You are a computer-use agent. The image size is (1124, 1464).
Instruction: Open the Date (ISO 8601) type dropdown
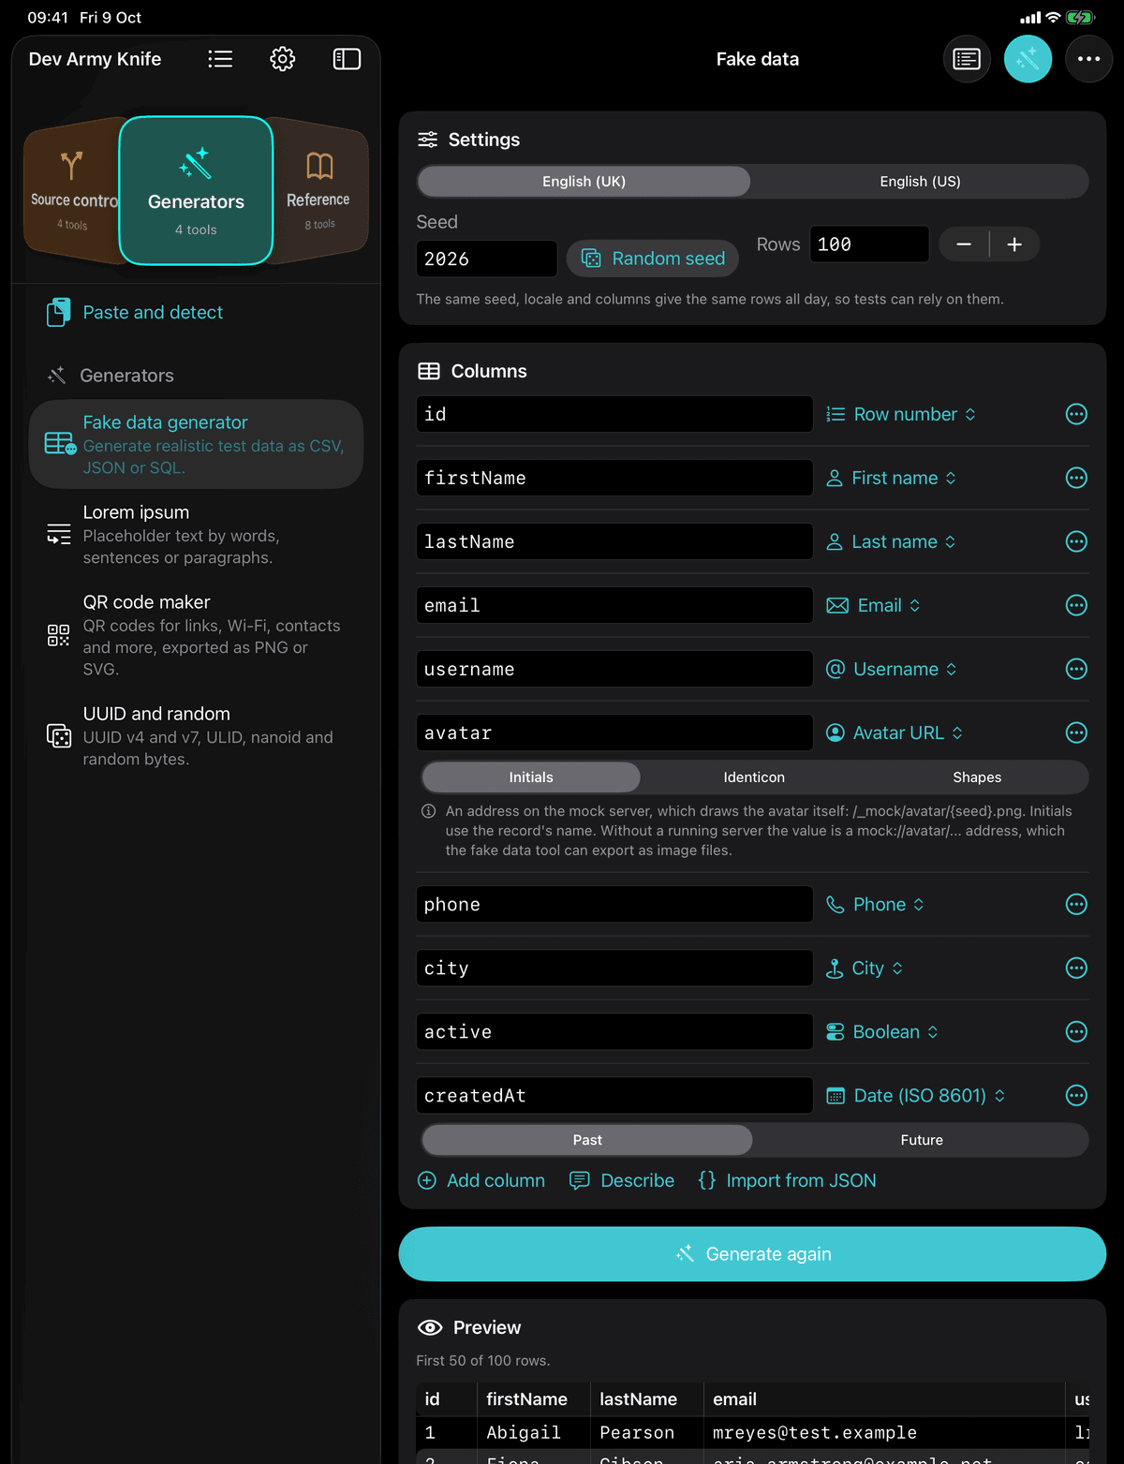916,1095
